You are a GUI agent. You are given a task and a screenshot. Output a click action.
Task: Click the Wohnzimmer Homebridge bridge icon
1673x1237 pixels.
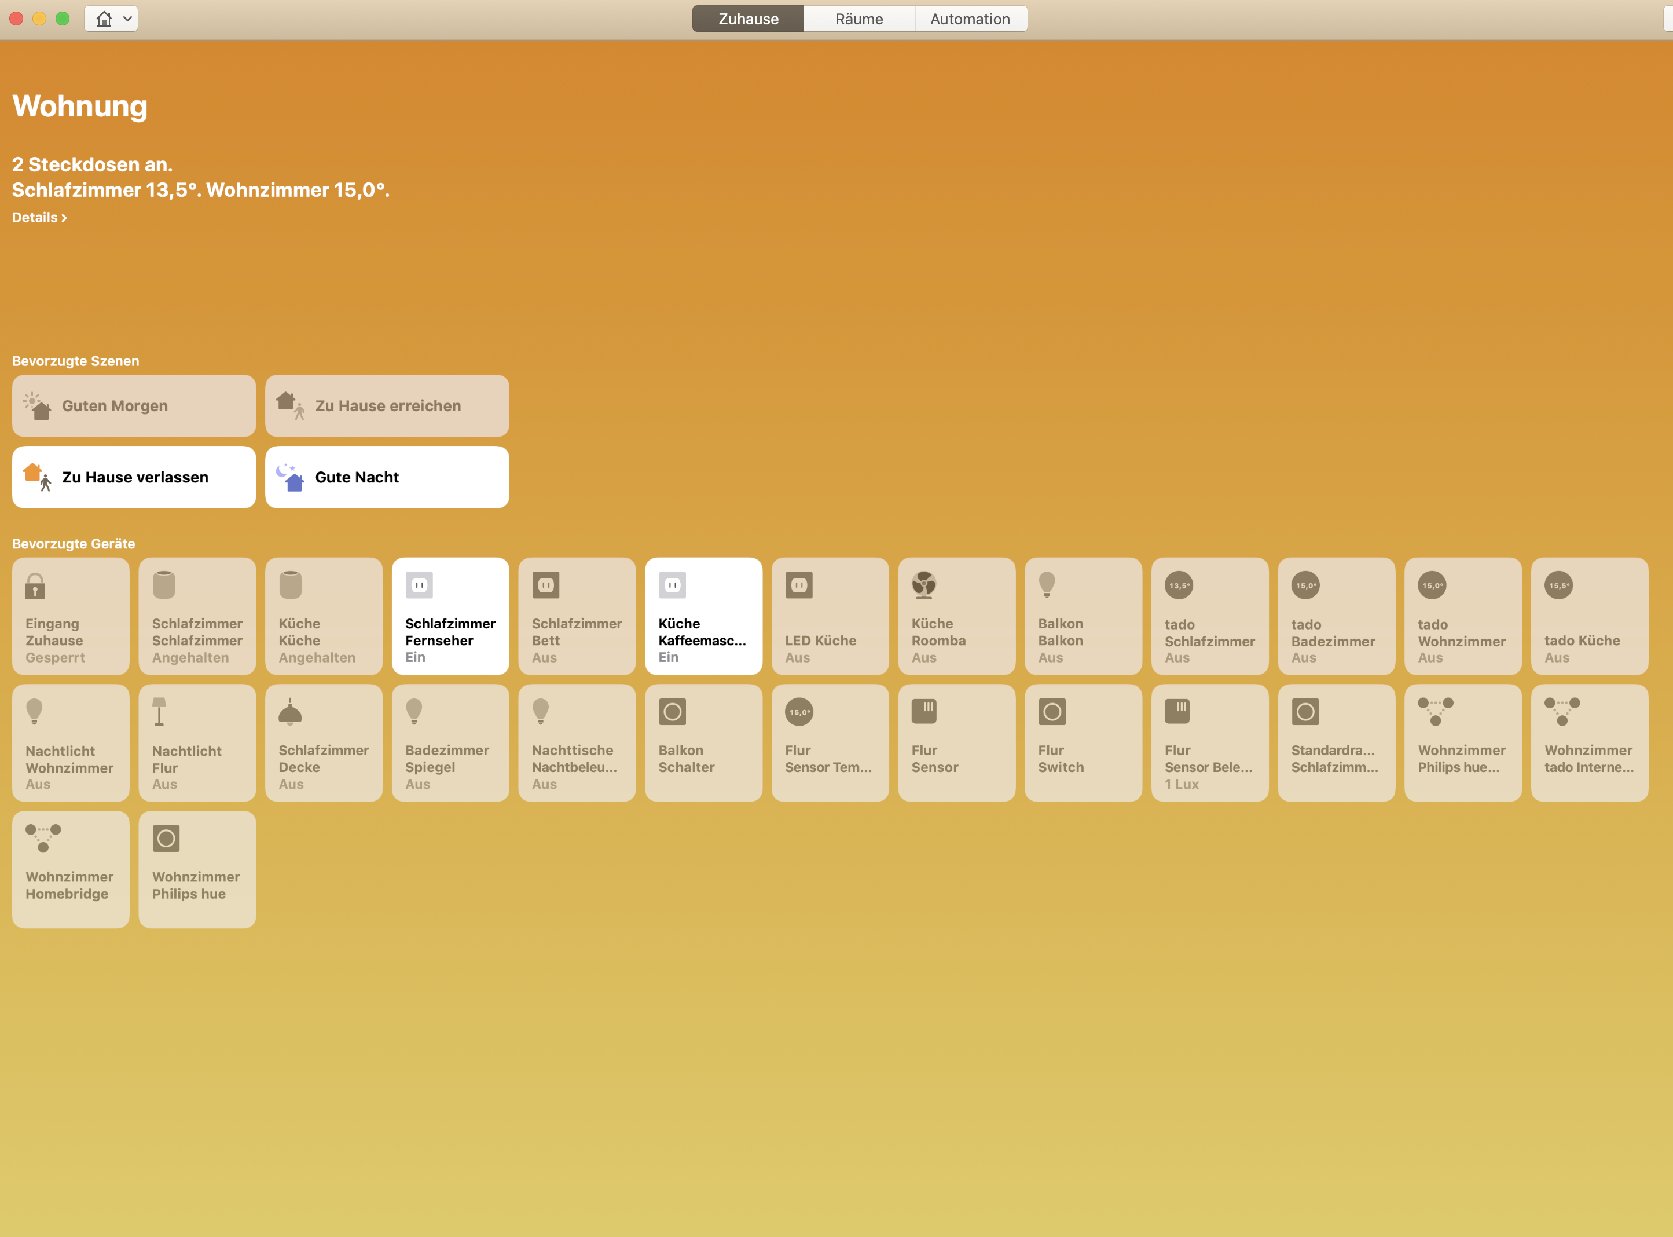pos(43,838)
